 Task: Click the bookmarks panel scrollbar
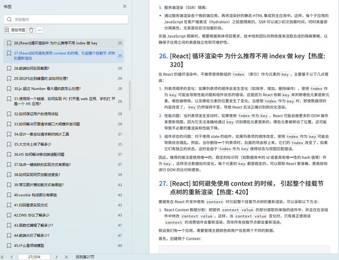[130, 96]
